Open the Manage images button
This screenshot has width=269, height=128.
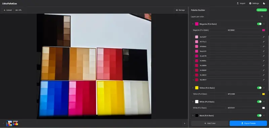180,10
